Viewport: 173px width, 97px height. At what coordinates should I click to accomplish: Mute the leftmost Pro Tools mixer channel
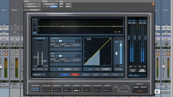(6, 54)
